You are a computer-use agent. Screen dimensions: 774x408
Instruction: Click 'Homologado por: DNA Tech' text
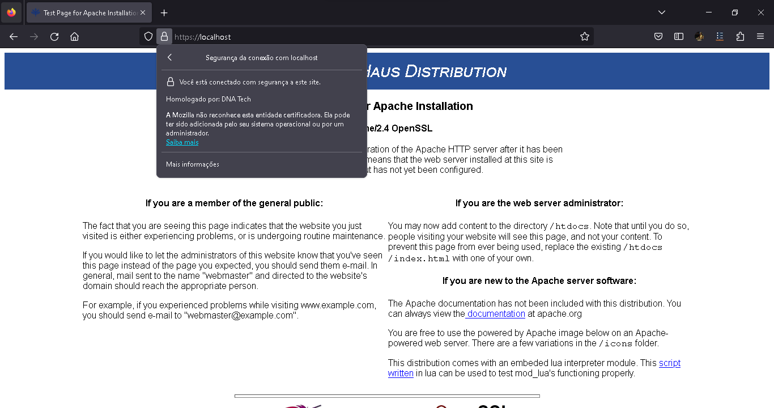[x=209, y=99]
